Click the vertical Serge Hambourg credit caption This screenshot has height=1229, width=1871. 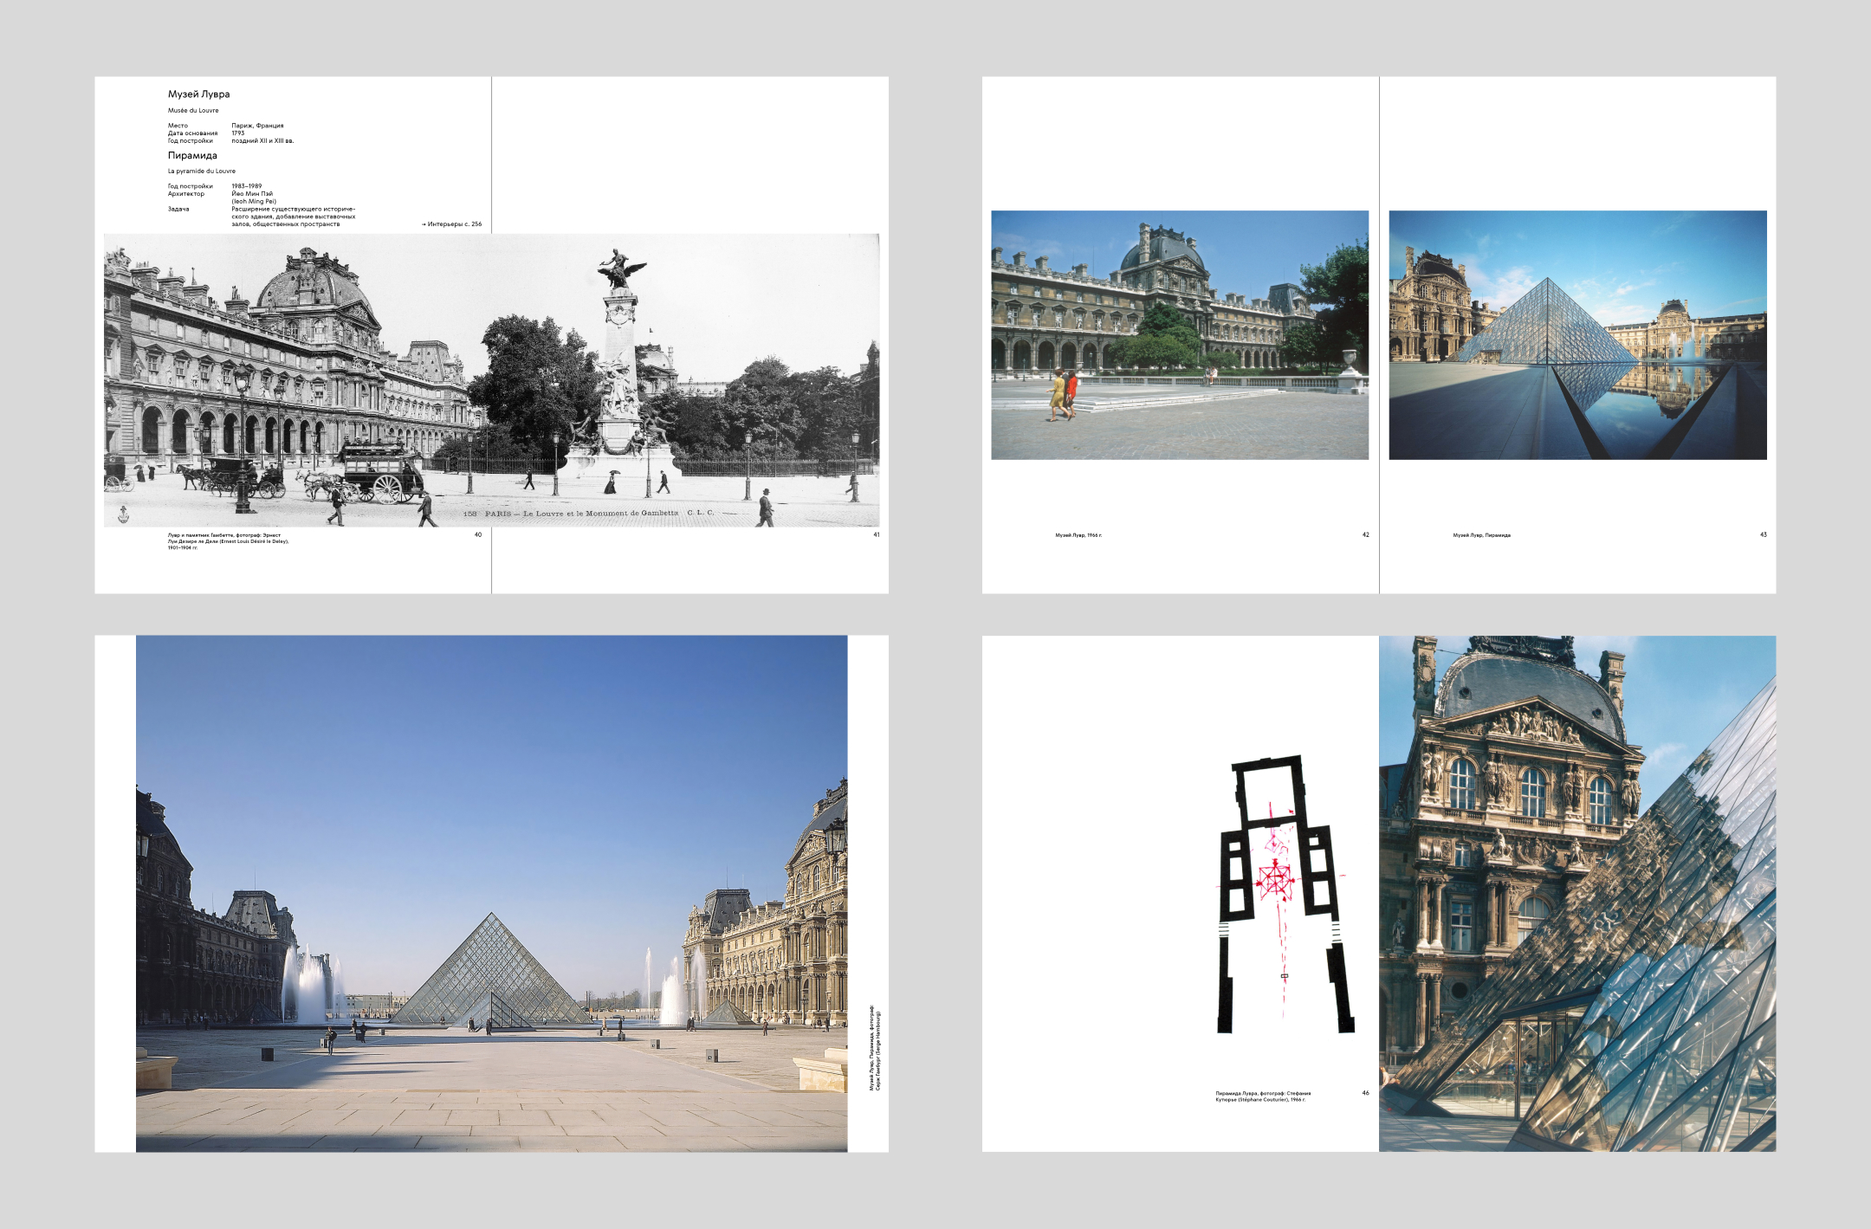pos(875,1048)
